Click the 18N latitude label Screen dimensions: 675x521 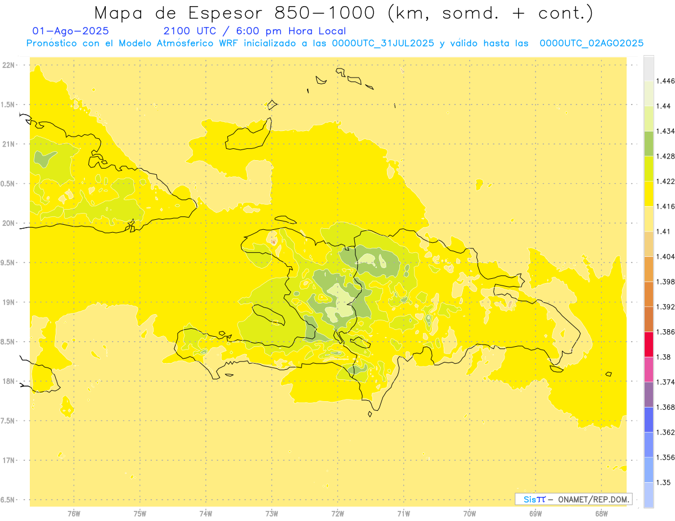pos(9,381)
